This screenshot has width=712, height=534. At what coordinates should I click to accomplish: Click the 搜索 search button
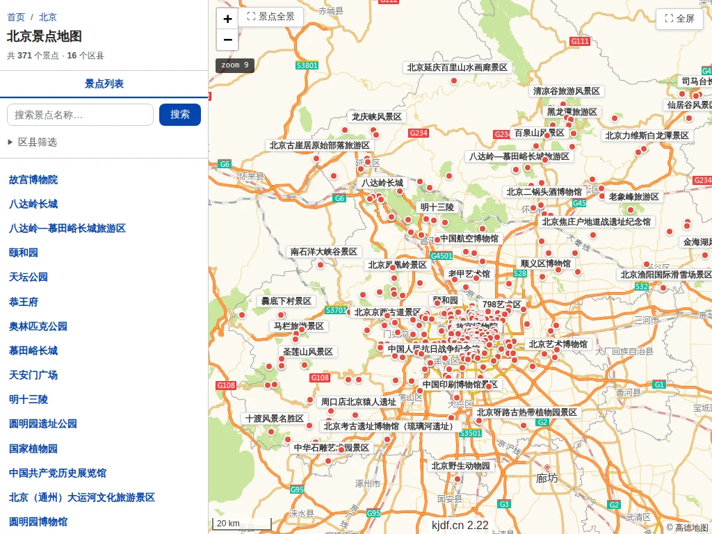(180, 115)
